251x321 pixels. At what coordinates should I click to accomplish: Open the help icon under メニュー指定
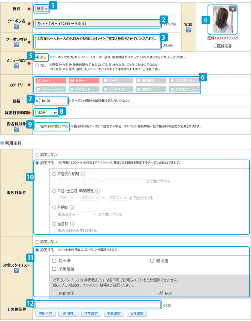(x=16, y=66)
